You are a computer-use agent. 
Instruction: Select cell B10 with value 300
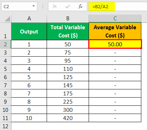point(68,110)
